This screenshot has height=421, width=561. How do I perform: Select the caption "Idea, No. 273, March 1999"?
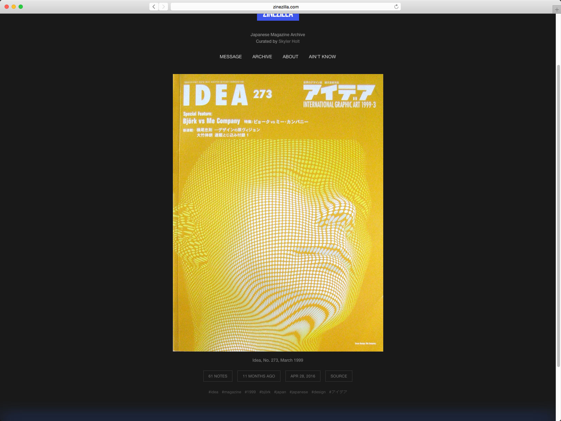click(278, 360)
